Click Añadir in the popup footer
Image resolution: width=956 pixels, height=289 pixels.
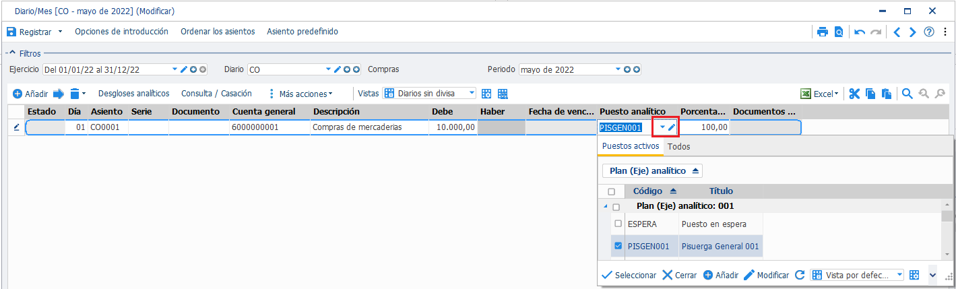[x=721, y=275]
